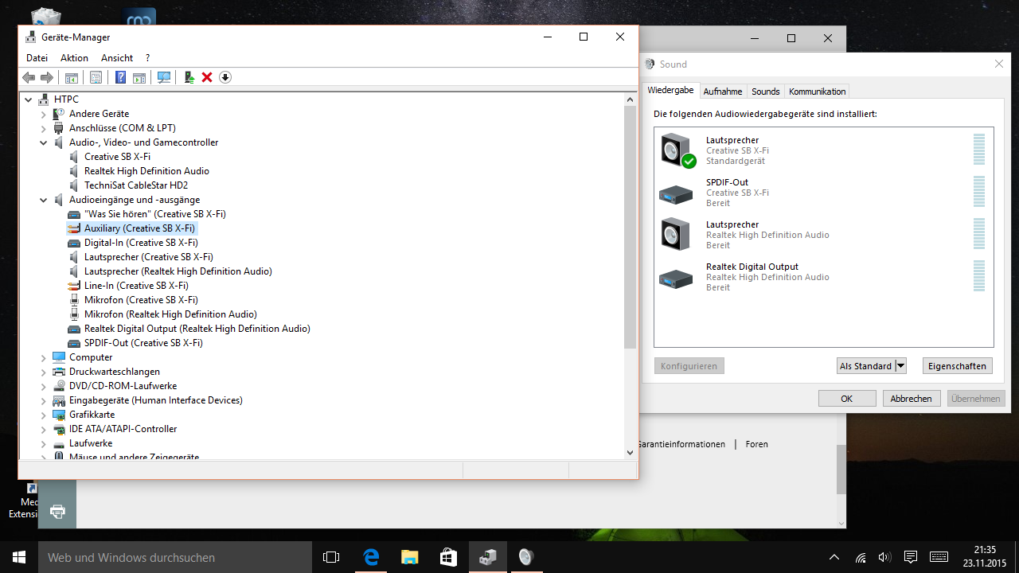Click the Forward arrow in Geräte-Manager toolbar
This screenshot has width=1019, height=573.
pyautogui.click(x=46, y=77)
